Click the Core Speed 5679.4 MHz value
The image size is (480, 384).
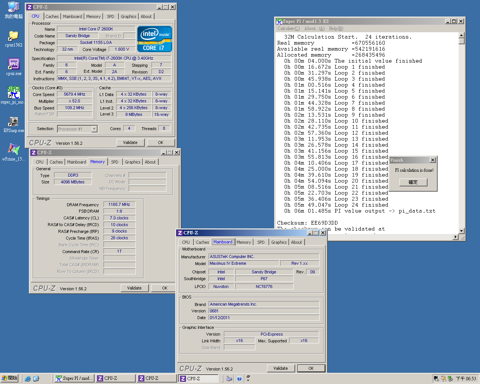[x=74, y=94]
